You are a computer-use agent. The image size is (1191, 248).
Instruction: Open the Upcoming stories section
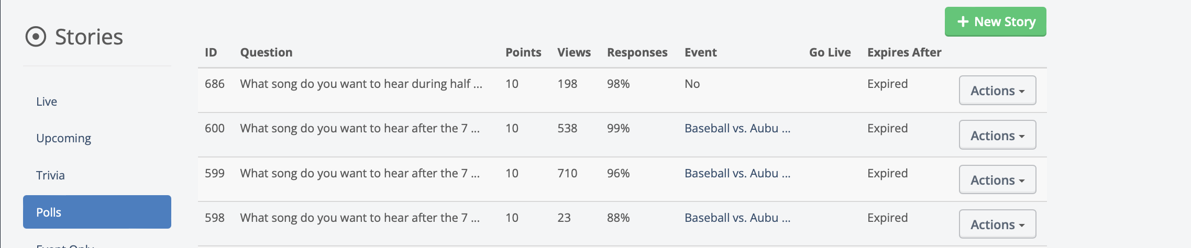click(x=63, y=138)
